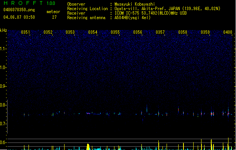Click the meteor count value 27
This screenshot has width=236, height=150.
[x=54, y=17]
